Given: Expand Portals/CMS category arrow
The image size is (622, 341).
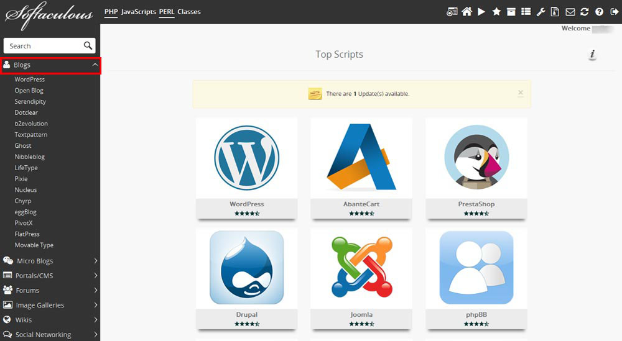Looking at the screenshot, I should pyautogui.click(x=96, y=275).
